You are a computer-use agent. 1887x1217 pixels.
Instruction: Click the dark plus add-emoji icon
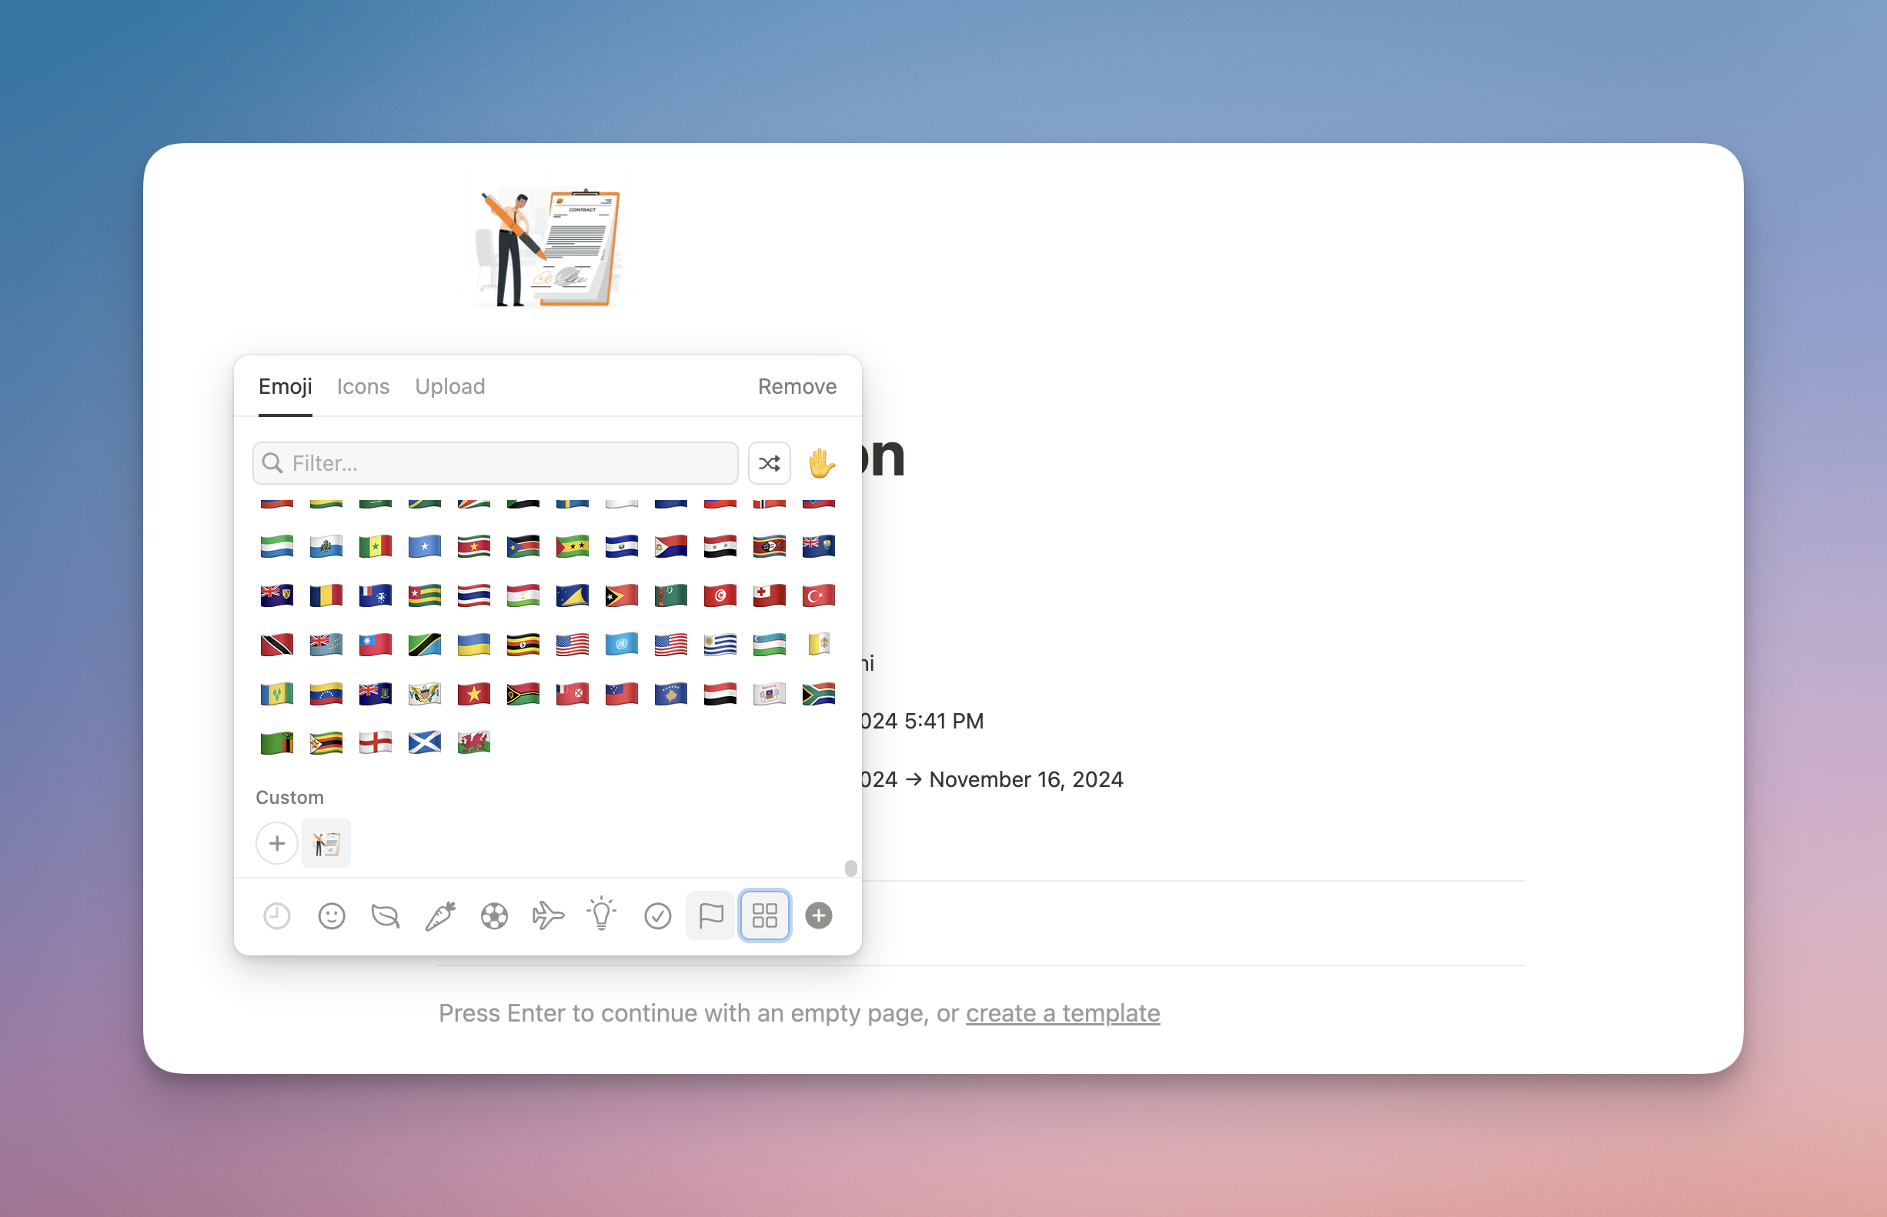(x=818, y=916)
